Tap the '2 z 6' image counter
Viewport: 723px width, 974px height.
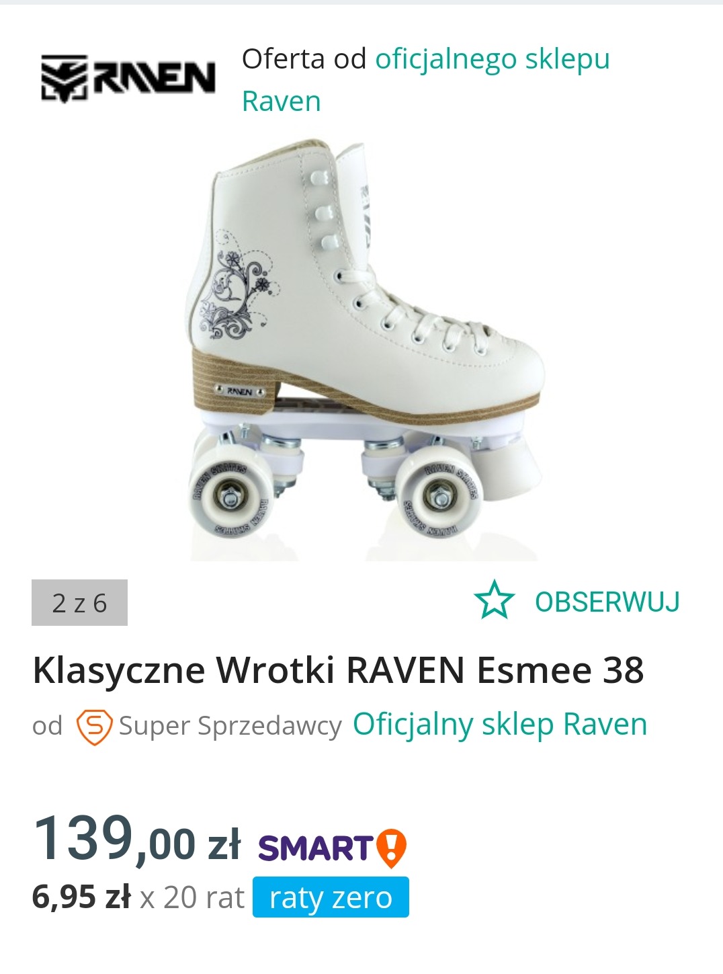point(79,603)
